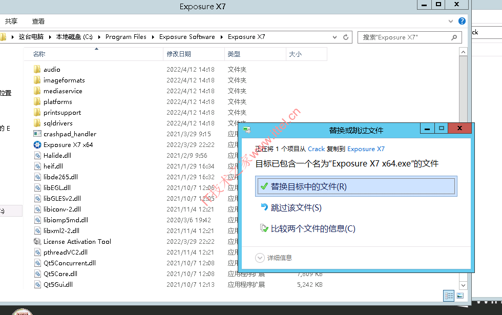Select the 2022/3/29 22:22 date of Exposure X7 x64
This screenshot has height=315, width=502.
(x=191, y=144)
